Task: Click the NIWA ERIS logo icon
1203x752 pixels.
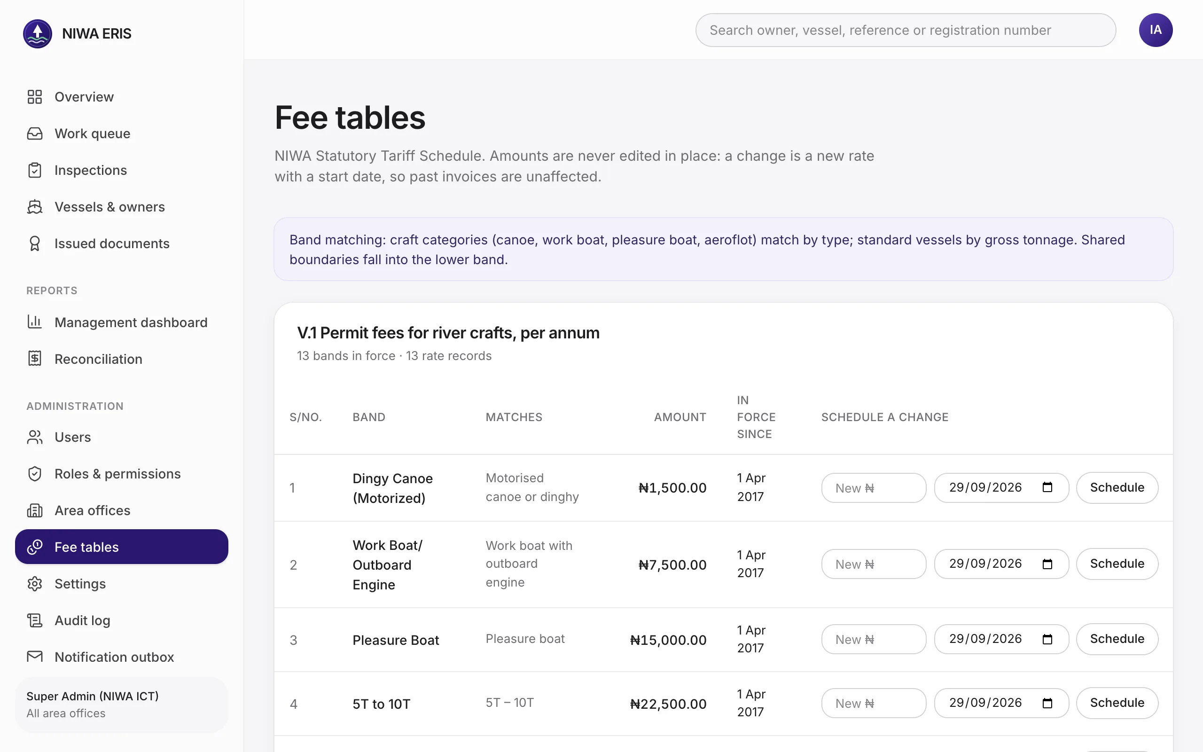Action: click(37, 34)
